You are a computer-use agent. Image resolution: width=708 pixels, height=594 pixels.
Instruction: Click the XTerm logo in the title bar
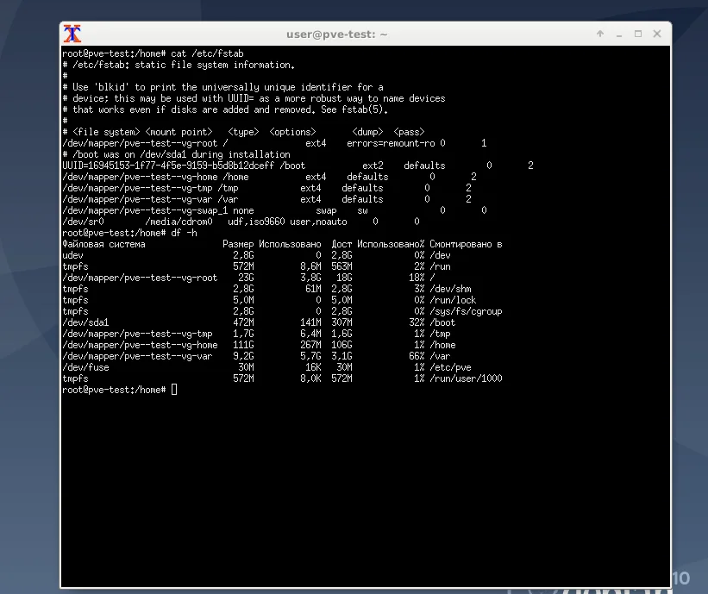(x=72, y=34)
